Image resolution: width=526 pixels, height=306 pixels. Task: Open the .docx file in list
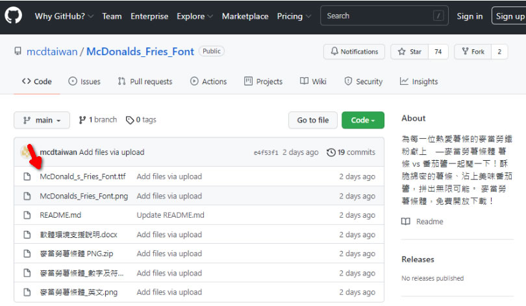[x=79, y=235]
